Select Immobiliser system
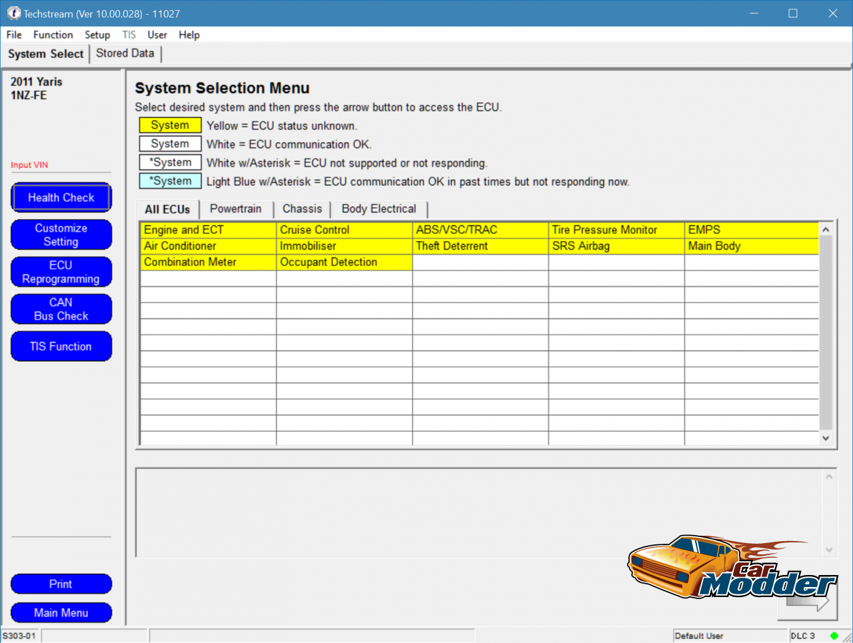The height and width of the screenshot is (643, 853). pos(345,246)
